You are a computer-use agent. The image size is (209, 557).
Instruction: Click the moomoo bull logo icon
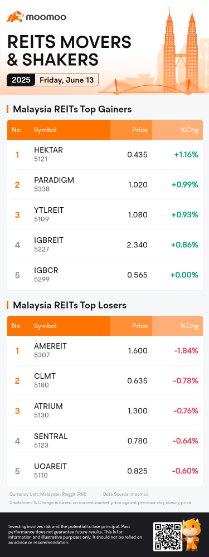[x=15, y=17]
